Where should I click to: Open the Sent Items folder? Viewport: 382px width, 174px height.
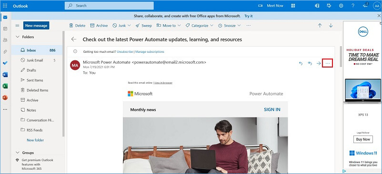point(37,80)
